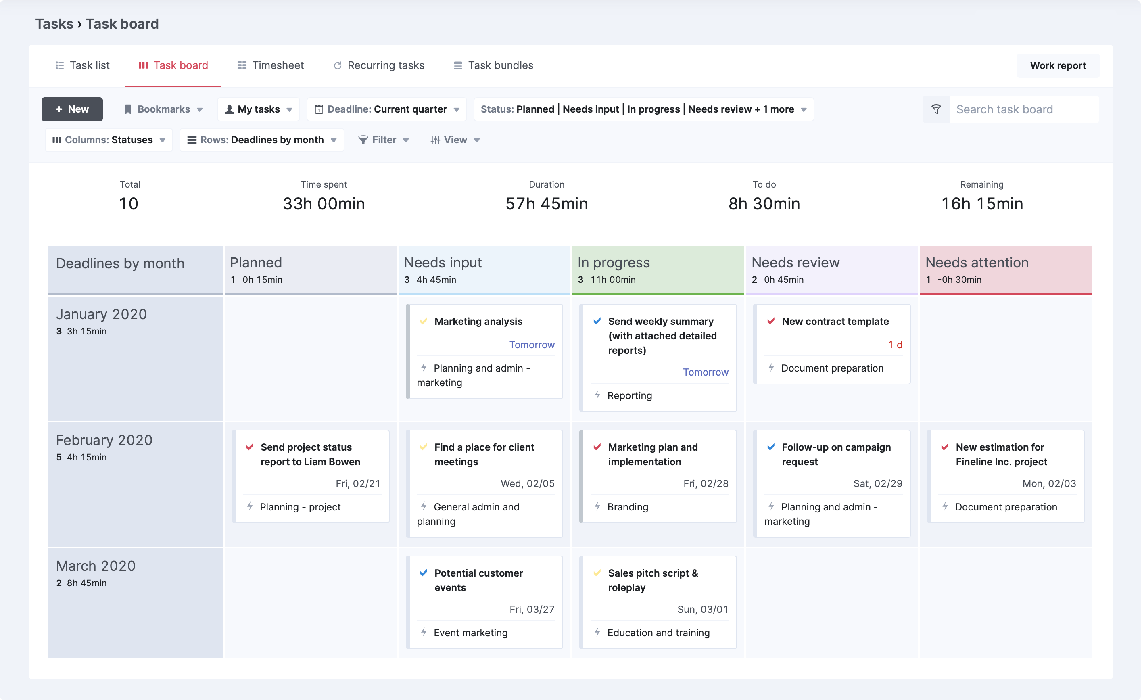This screenshot has height=700, width=1142.
Task: Click lightning icon next to Branding
Action: coord(597,506)
